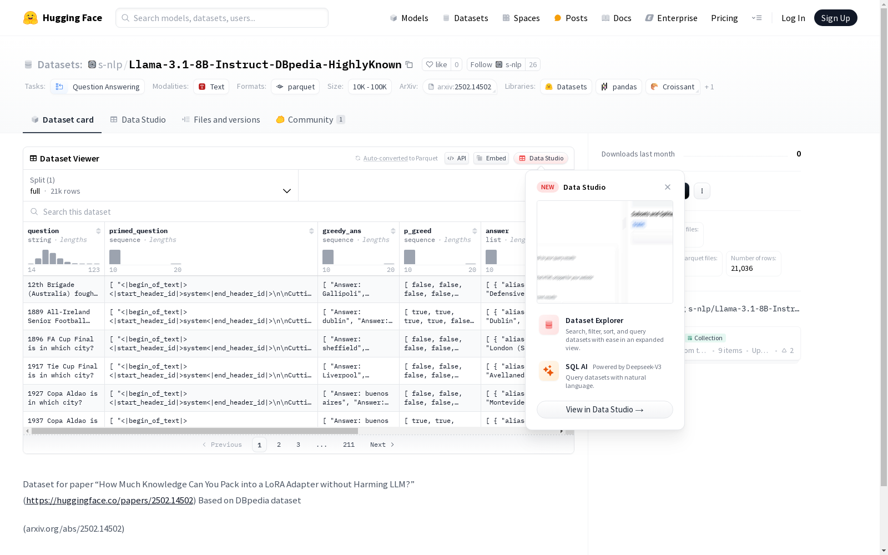Screen dimensions: 888x555
Task: Click the s-nlp organization link in title
Action: click(x=110, y=64)
